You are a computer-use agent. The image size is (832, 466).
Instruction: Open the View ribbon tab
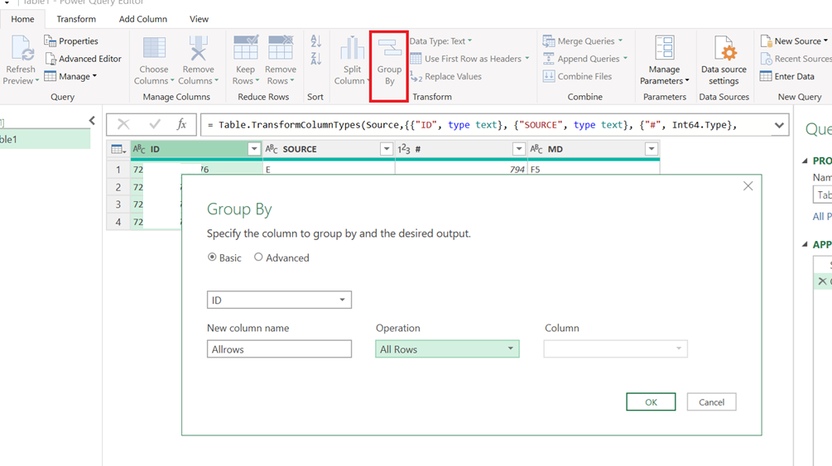pyautogui.click(x=199, y=19)
